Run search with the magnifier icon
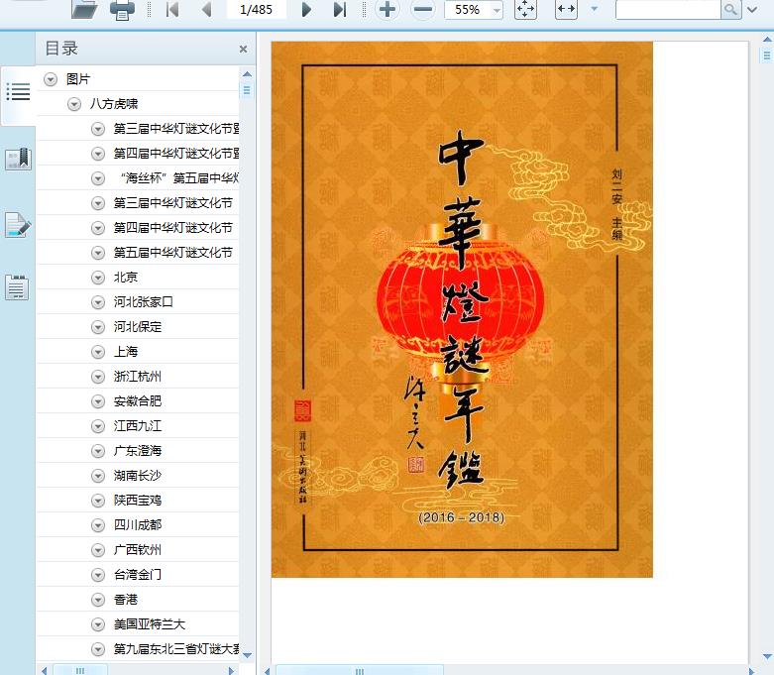Viewport: 774px width, 675px height. (730, 9)
